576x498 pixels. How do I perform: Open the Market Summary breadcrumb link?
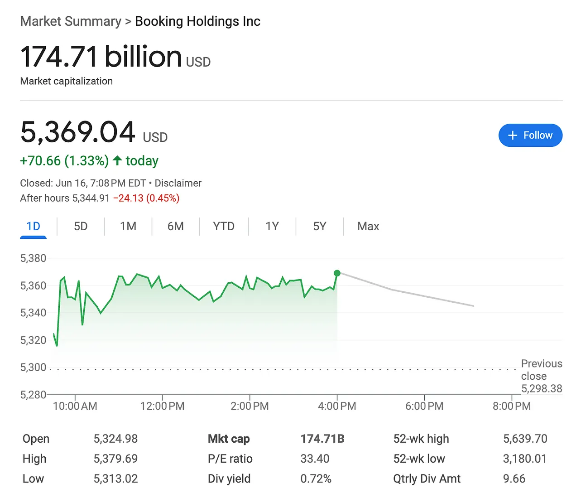click(71, 21)
